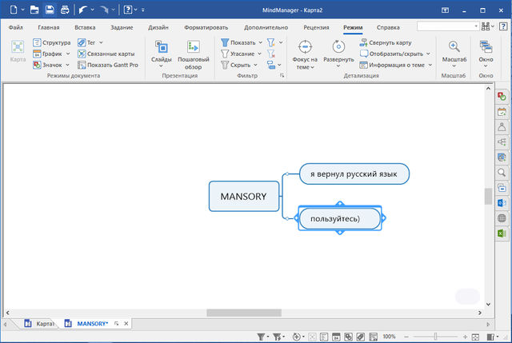
Task: Toggle the outline view button in status bar
Action: pyautogui.click(x=324, y=337)
